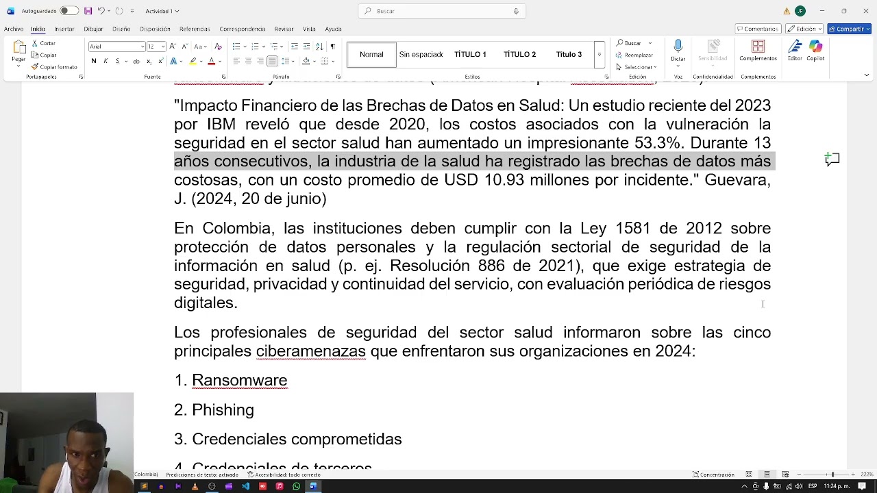Expand the styles gallery
This screenshot has width=877, height=493.
(x=600, y=55)
